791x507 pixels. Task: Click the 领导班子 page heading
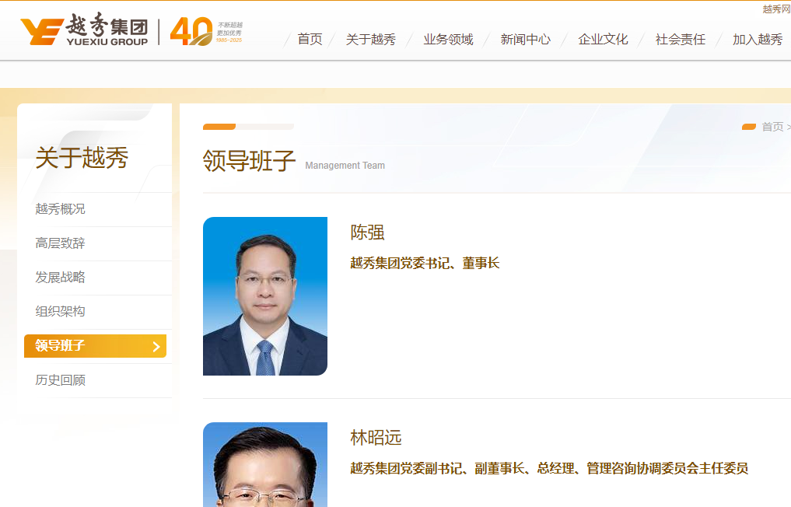[x=249, y=161]
